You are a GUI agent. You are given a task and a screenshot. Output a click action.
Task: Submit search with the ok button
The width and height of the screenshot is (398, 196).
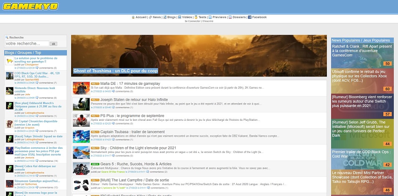click(54, 43)
